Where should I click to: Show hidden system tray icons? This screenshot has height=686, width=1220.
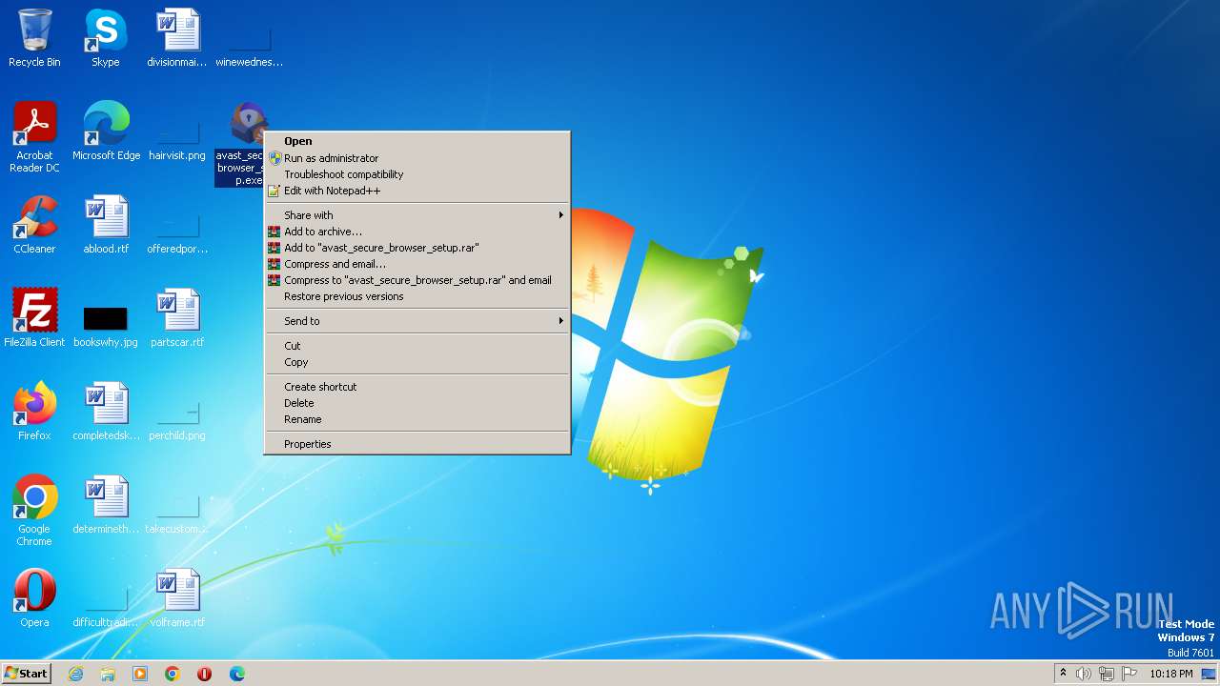[1063, 674]
